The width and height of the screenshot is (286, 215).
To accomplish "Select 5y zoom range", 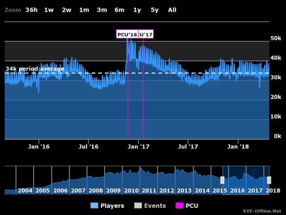I will pos(155,10).
